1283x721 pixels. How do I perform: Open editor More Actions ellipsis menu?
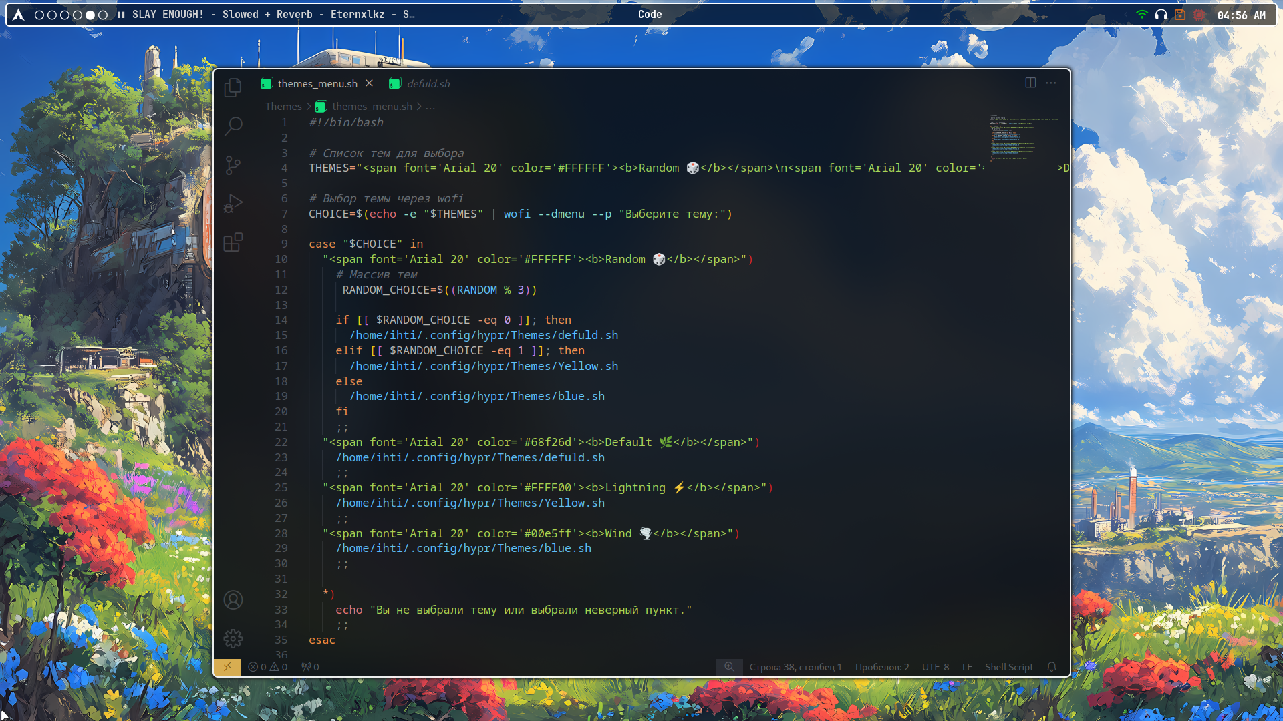click(x=1051, y=83)
